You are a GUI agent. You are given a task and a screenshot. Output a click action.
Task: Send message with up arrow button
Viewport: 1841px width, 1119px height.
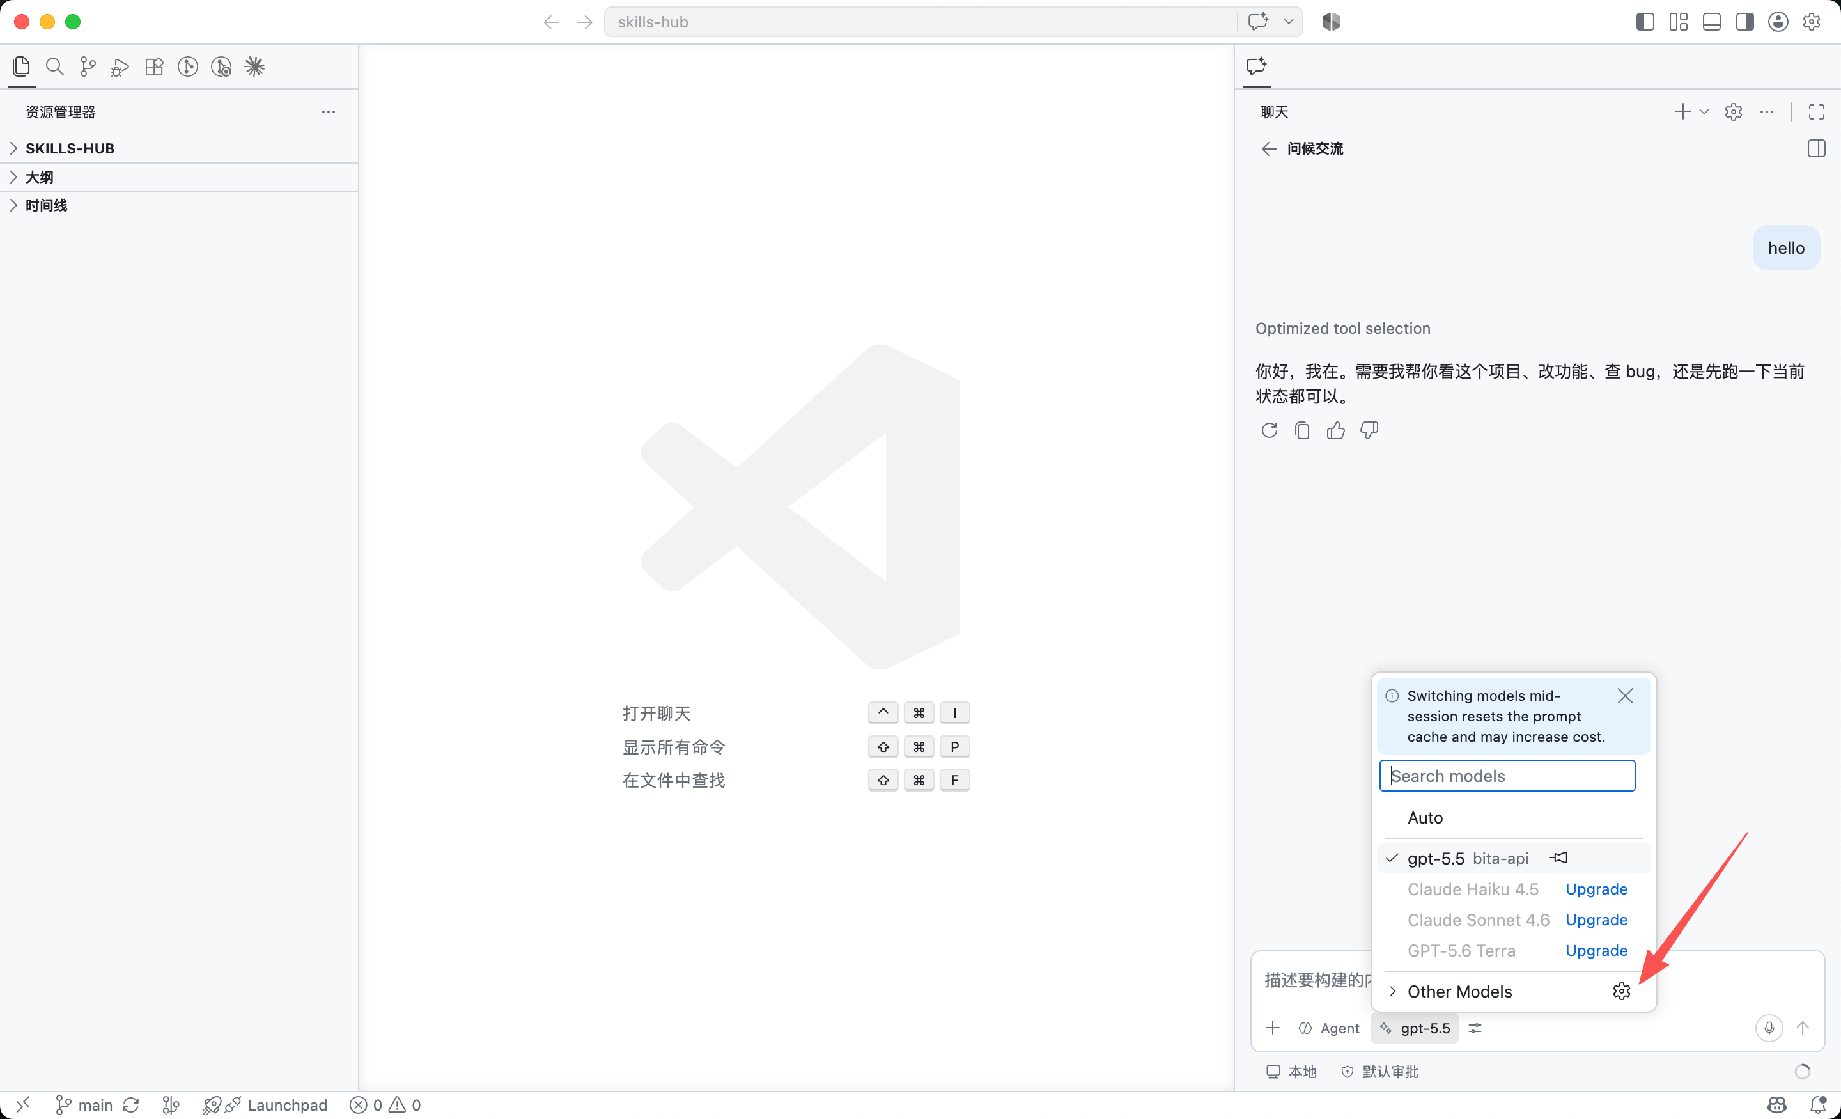(x=1802, y=1028)
